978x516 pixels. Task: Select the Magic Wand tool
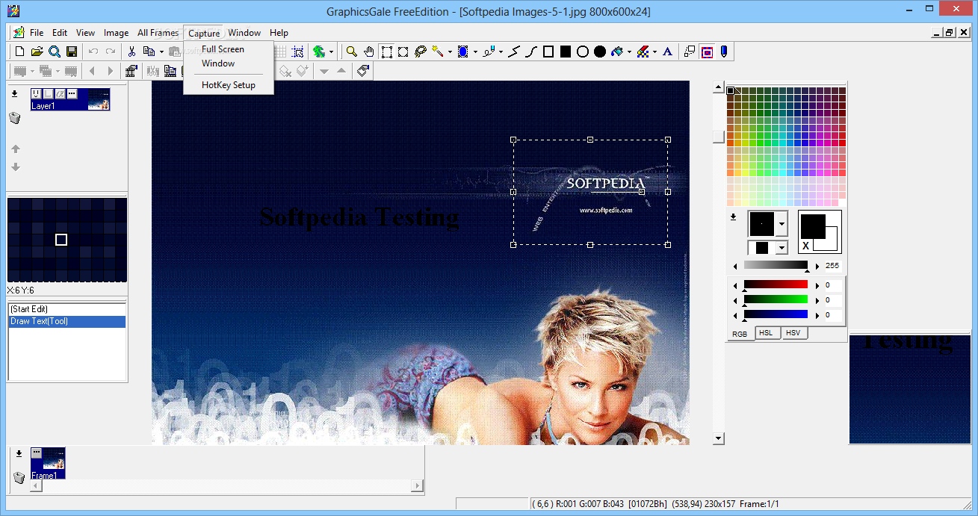pos(438,52)
